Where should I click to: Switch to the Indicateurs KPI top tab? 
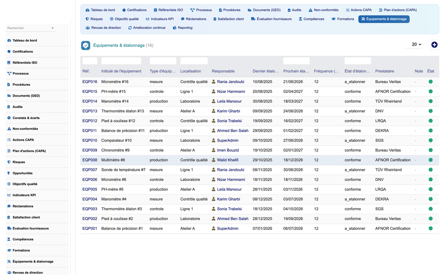click(x=160, y=19)
